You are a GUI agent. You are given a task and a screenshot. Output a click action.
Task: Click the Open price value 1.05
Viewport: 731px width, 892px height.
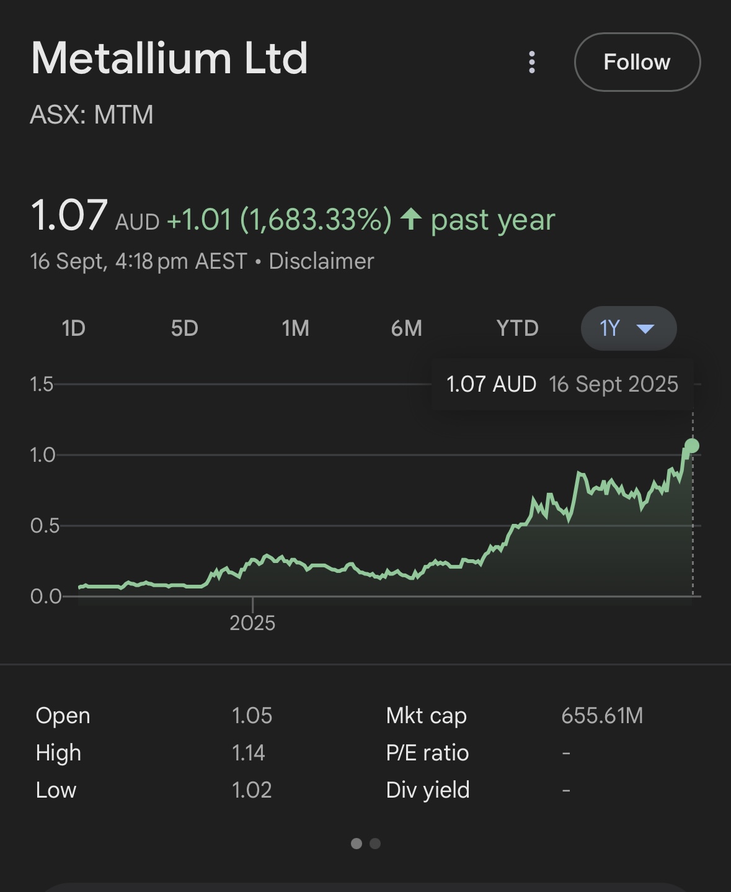pos(252,716)
